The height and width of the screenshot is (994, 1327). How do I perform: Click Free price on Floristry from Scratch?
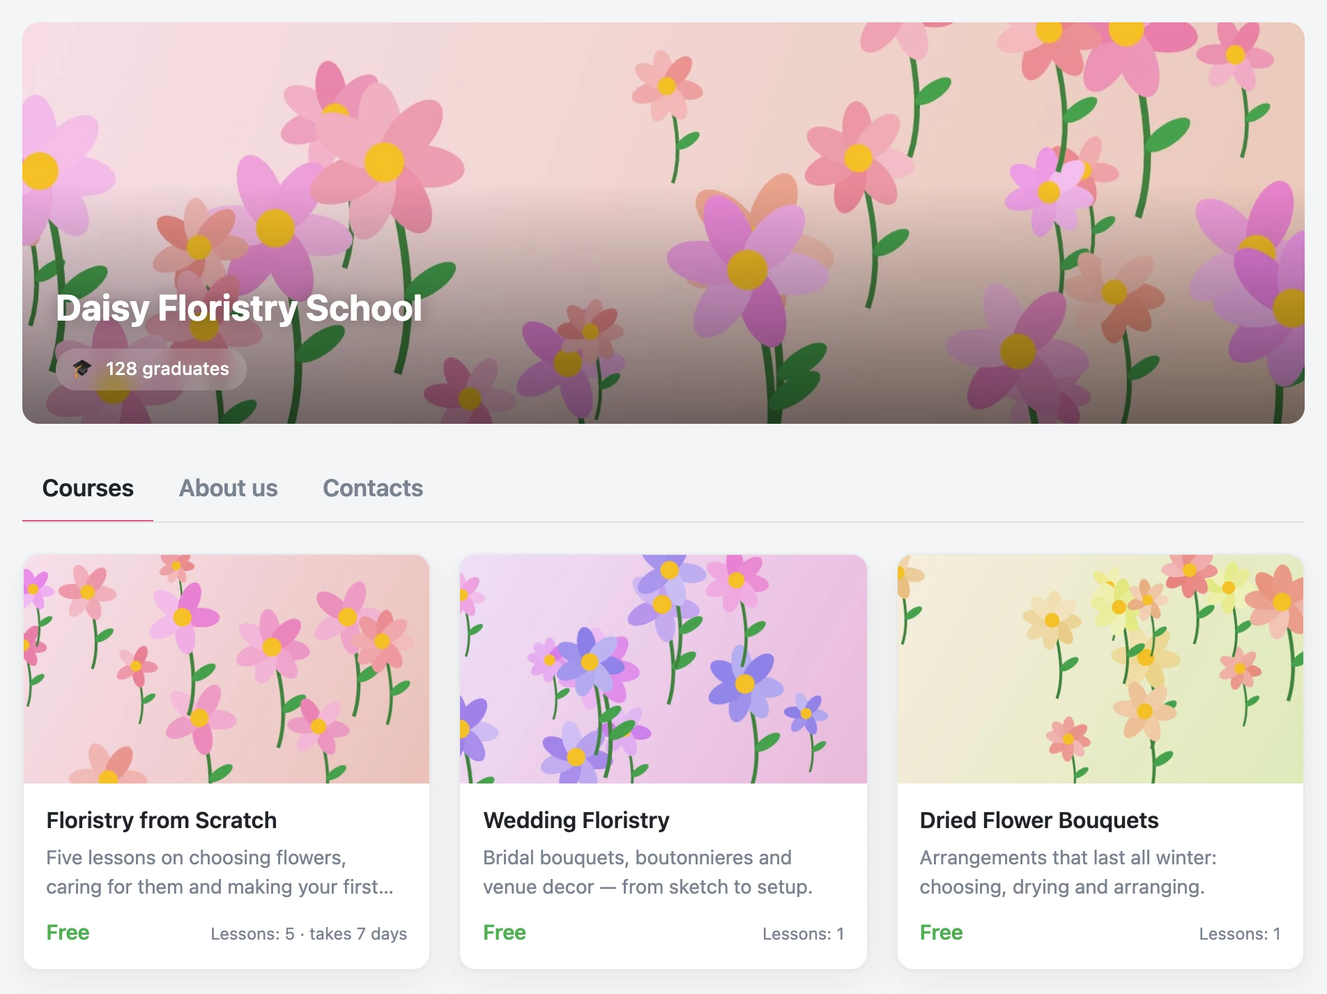(68, 933)
